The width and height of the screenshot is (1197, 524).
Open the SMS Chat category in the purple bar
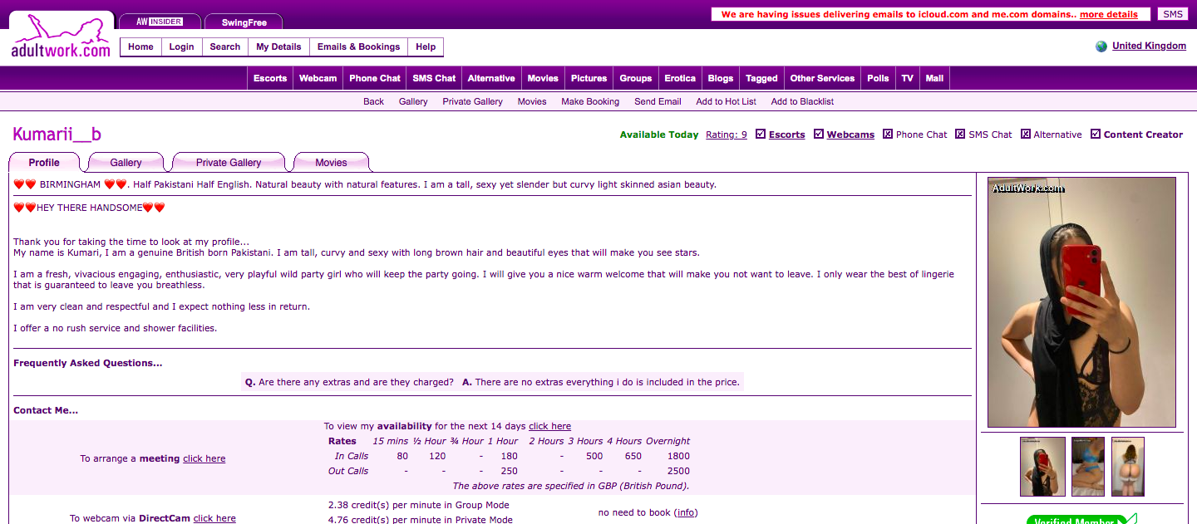434,78
